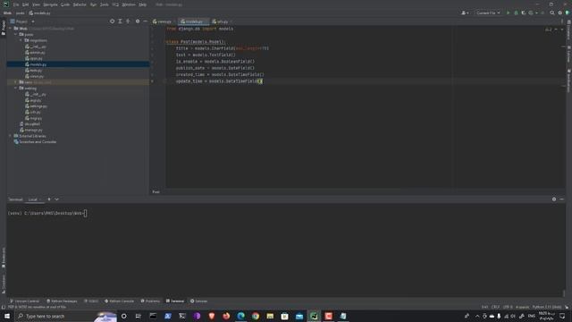Open the Python Packages tool window

(62, 301)
